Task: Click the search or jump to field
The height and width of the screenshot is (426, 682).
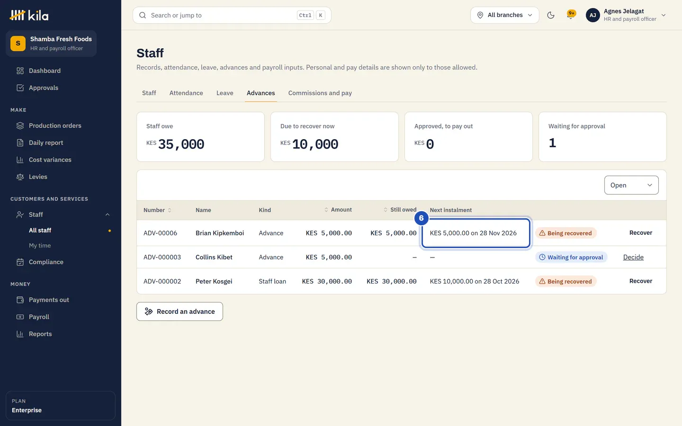Action: point(232,15)
